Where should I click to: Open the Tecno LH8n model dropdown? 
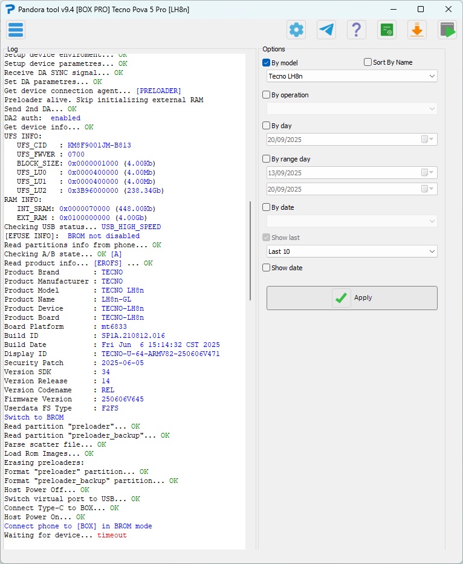[x=352, y=76]
